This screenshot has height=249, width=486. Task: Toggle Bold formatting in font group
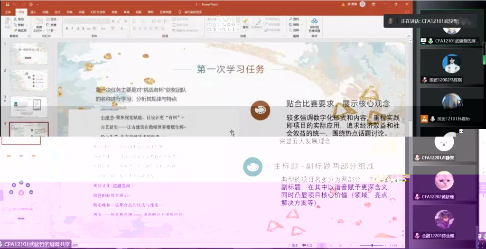66,28
